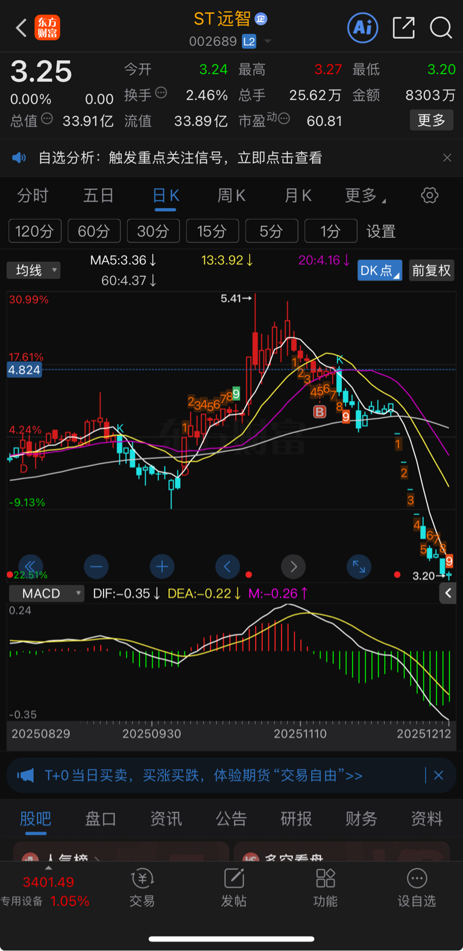The height and width of the screenshot is (951, 463).
Task: Tap the info icon next to 总值
Action: [x=47, y=118]
